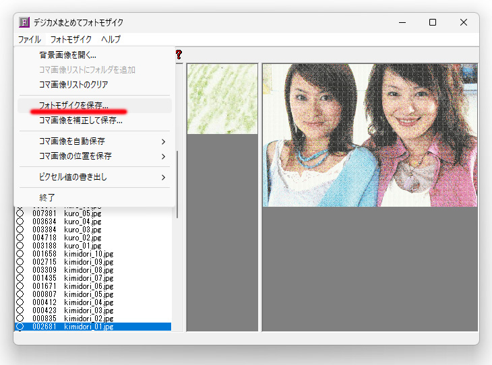The width and height of the screenshot is (492, 365).
Task: Click the photomosaic preview of two women
Action: click(370, 135)
